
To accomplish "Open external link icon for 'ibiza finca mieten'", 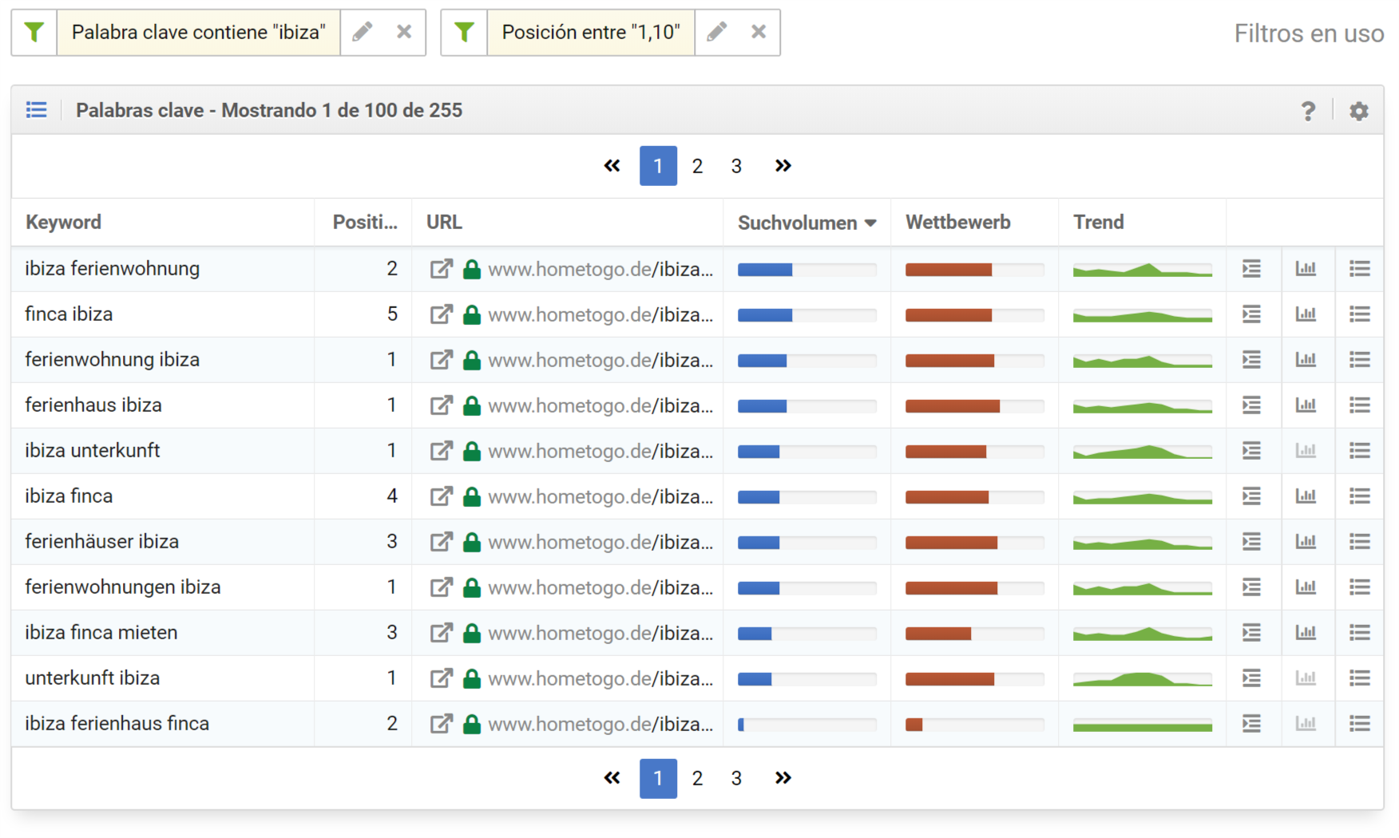I will (441, 633).
